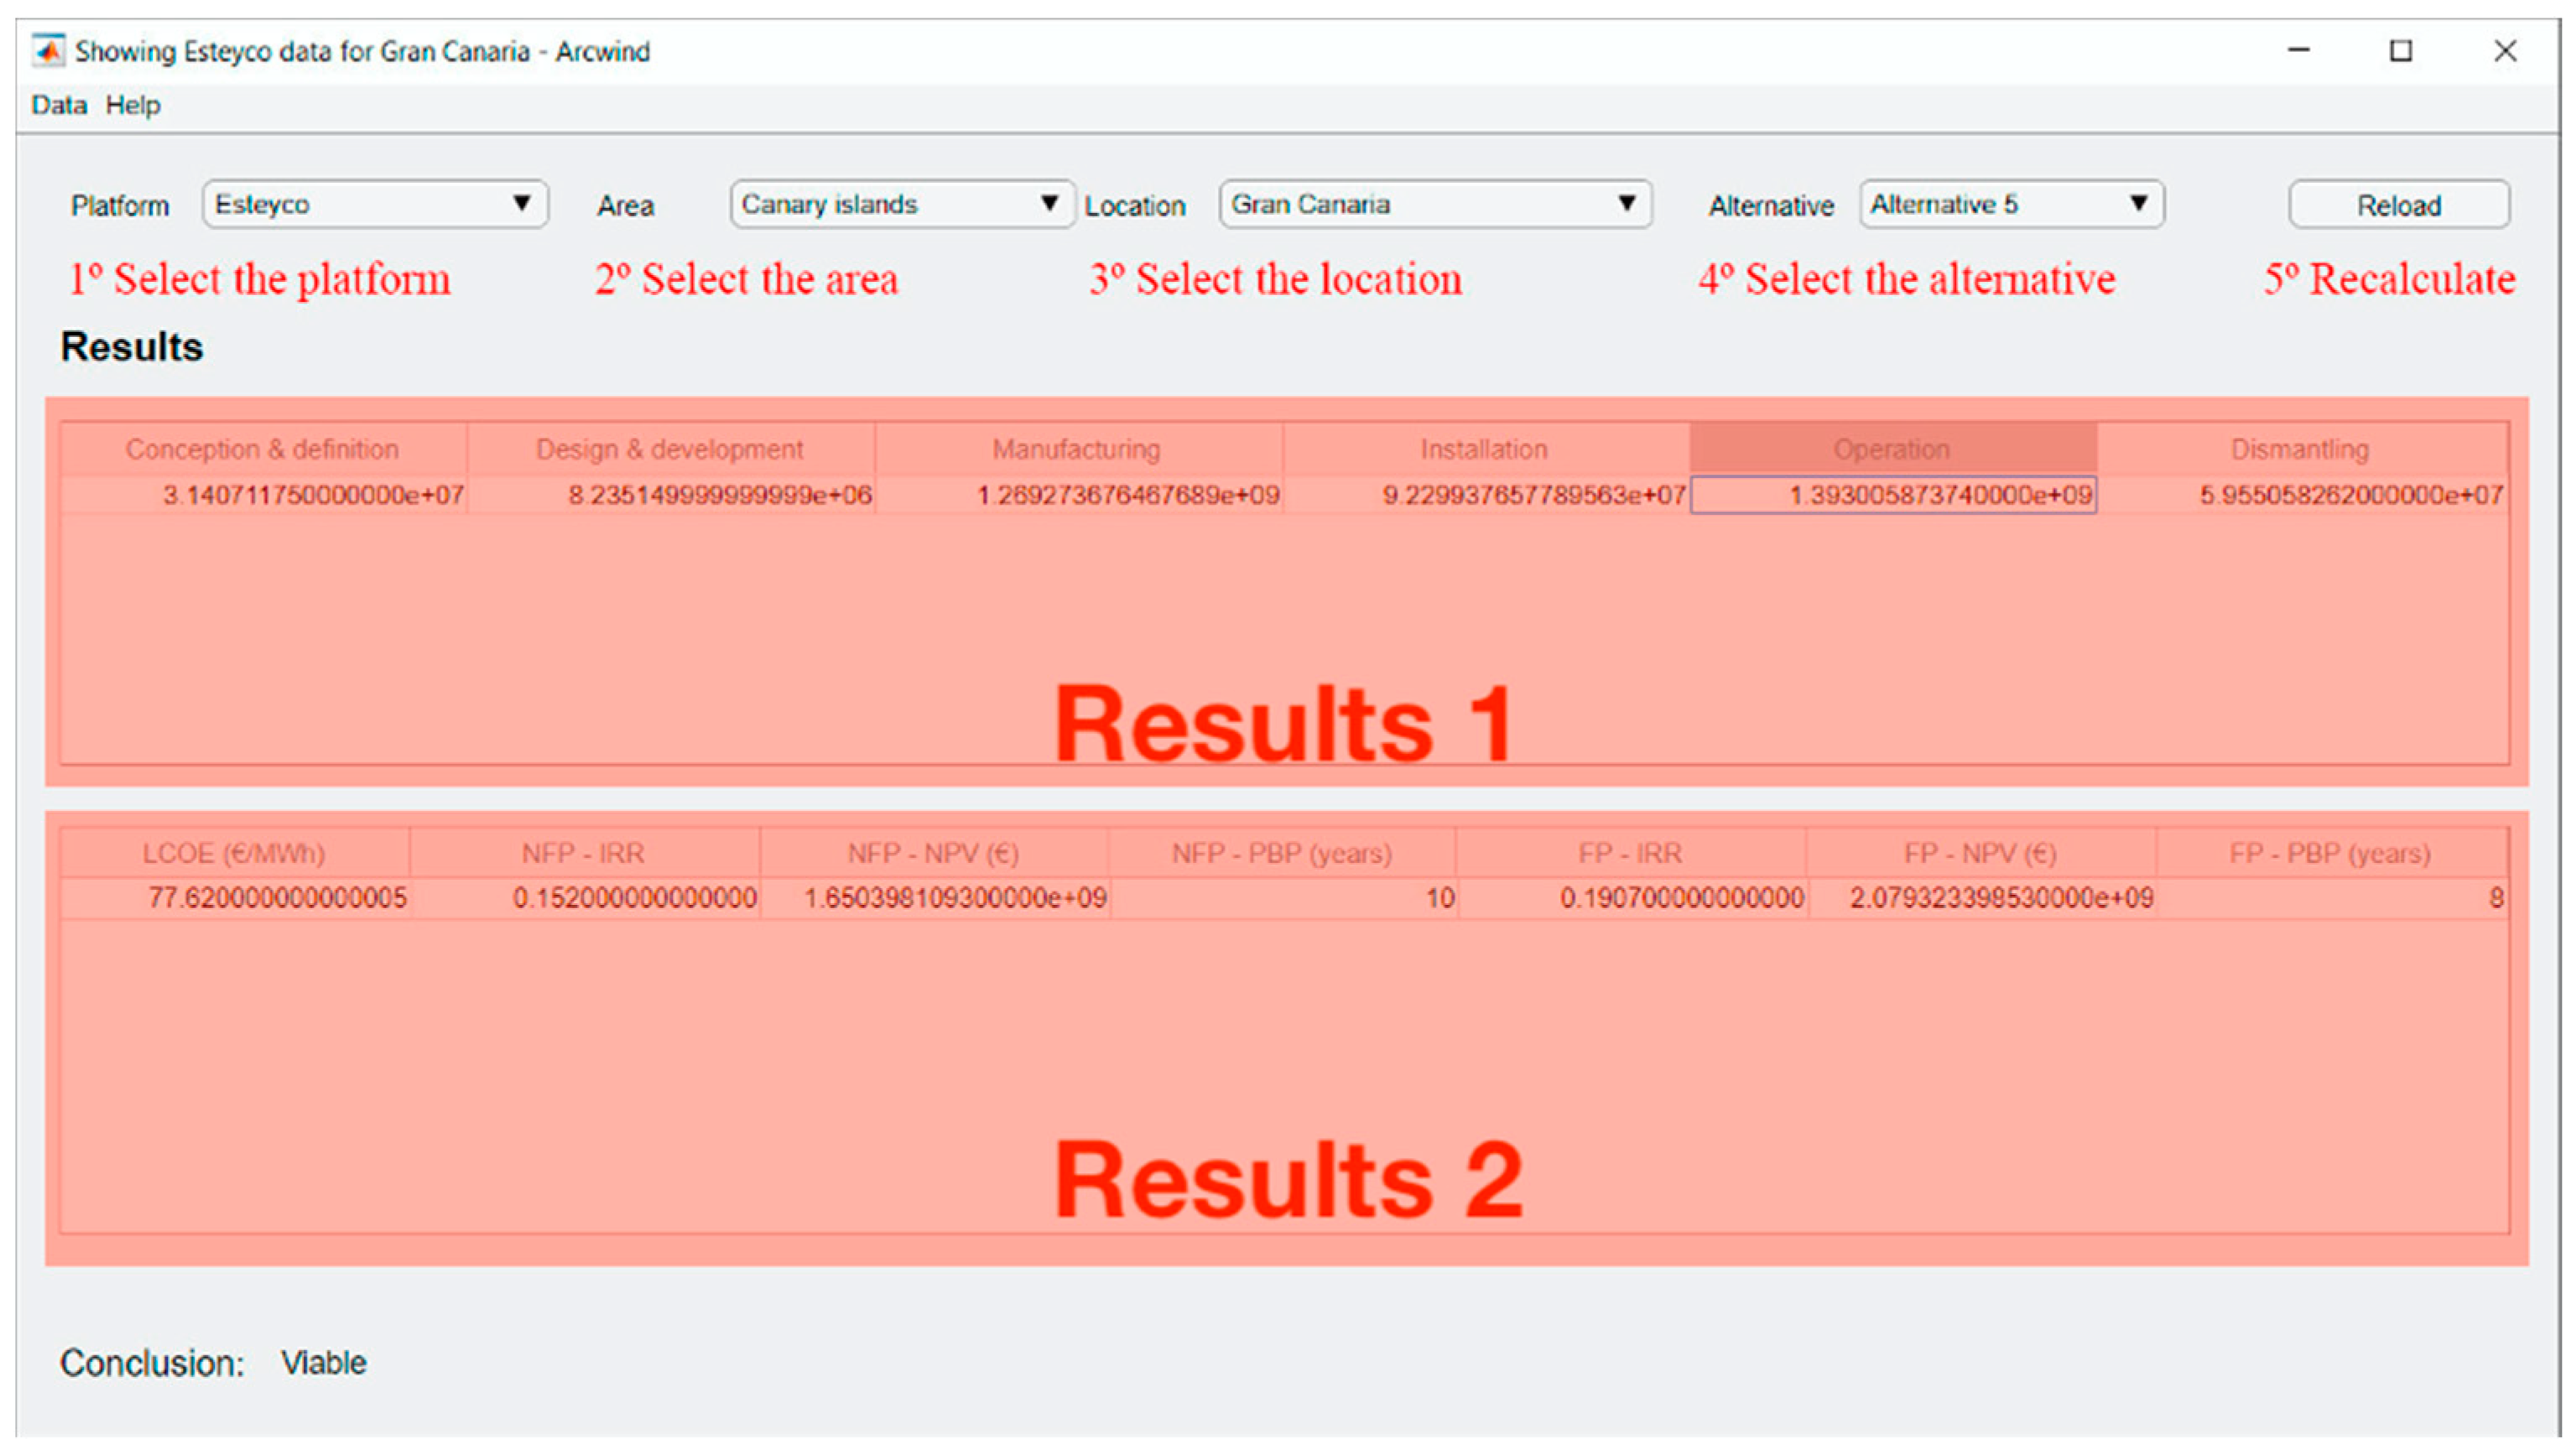Open the Data menu

(x=58, y=105)
